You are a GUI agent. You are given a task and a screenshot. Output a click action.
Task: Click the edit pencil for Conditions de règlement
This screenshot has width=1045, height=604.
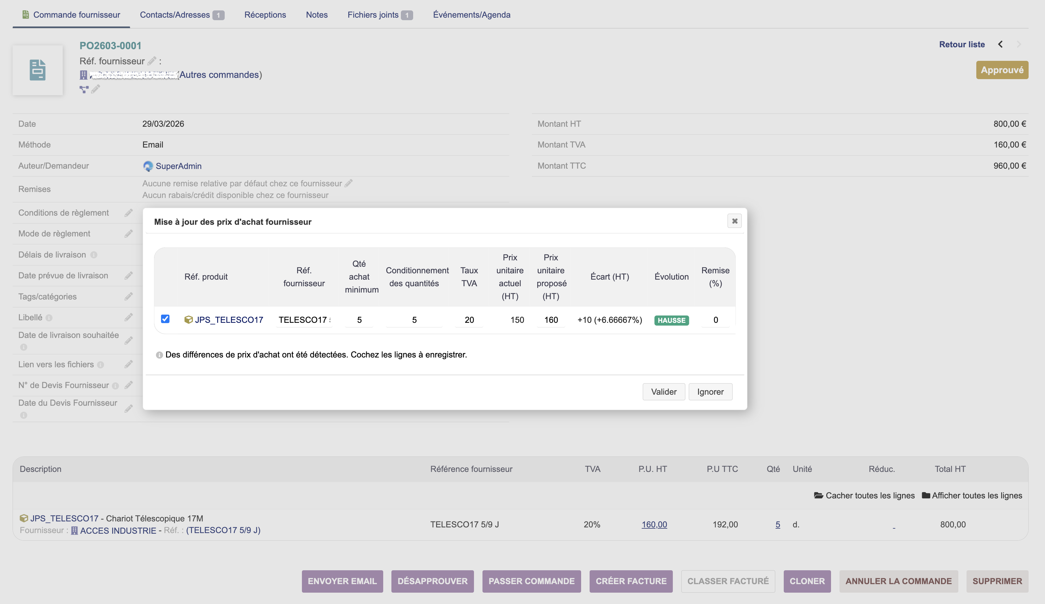(129, 213)
